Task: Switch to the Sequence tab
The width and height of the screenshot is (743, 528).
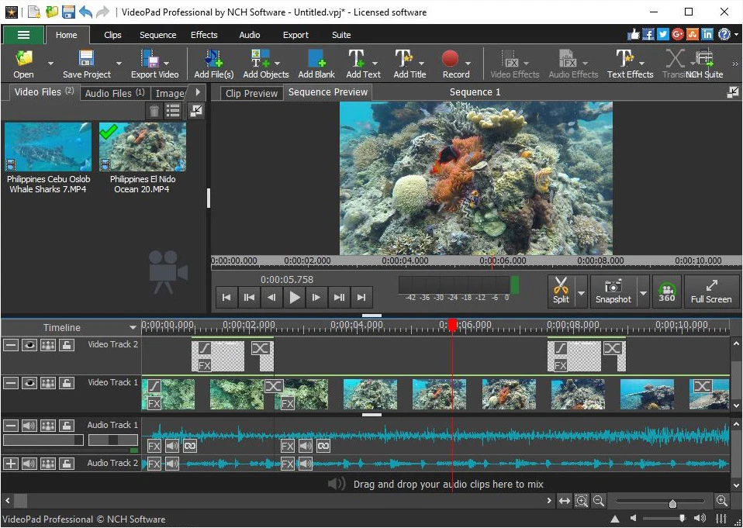Action: tap(157, 35)
